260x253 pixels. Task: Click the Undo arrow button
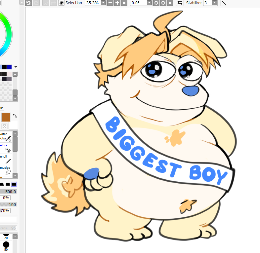pyautogui.click(x=29, y=3)
